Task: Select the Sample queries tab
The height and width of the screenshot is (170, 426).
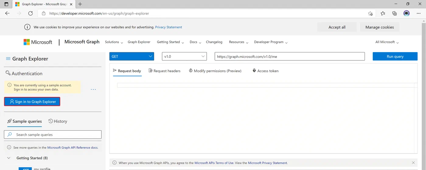Action: pyautogui.click(x=24, y=121)
